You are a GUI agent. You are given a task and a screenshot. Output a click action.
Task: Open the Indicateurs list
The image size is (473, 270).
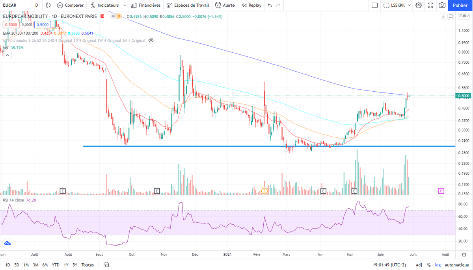(x=104, y=6)
